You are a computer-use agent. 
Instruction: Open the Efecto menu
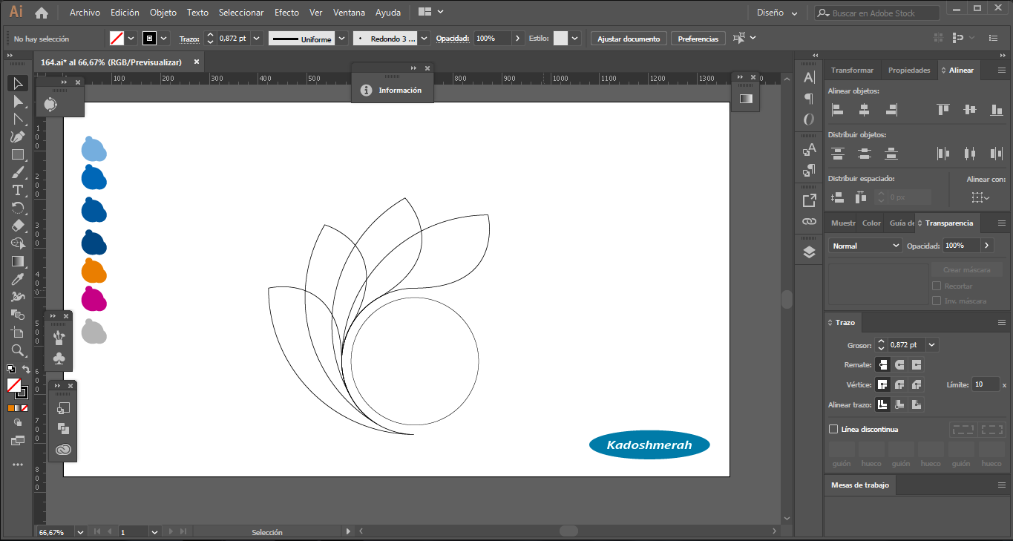pos(286,13)
